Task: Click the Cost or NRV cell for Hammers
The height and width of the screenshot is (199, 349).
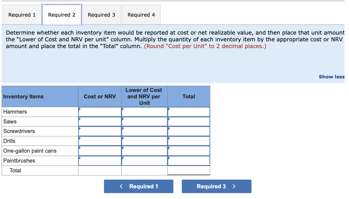Action: click(100, 112)
